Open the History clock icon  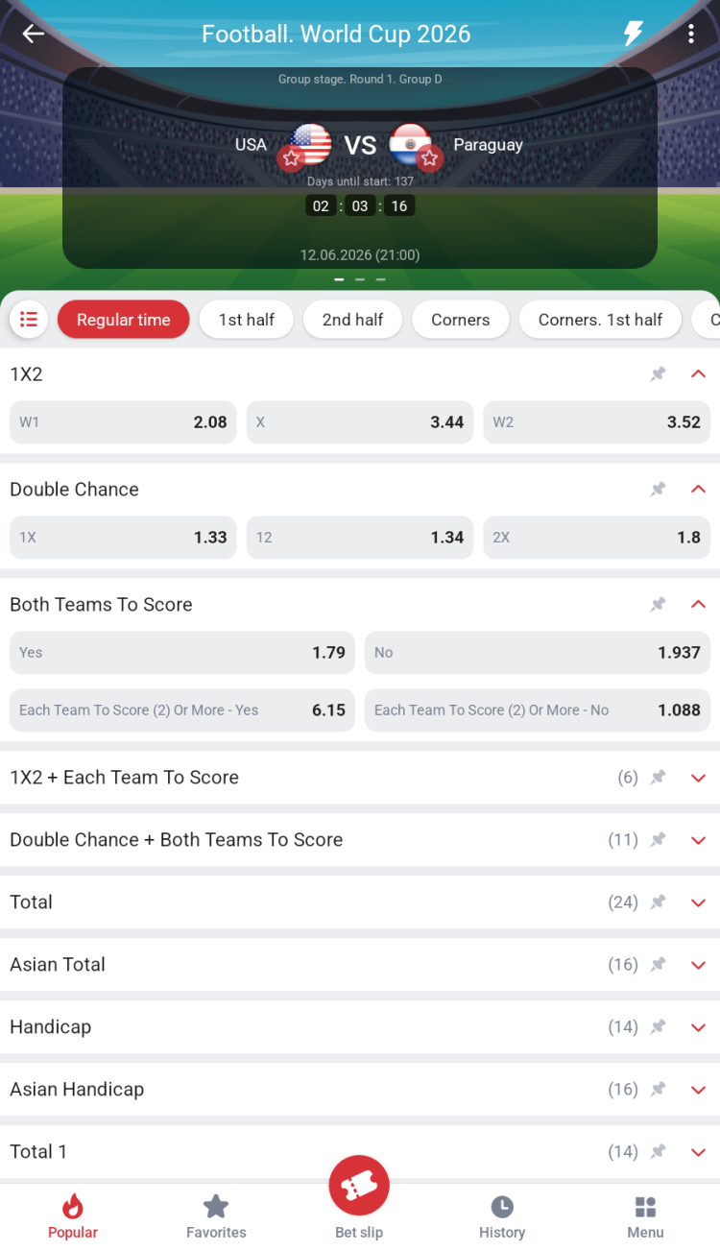click(501, 1207)
